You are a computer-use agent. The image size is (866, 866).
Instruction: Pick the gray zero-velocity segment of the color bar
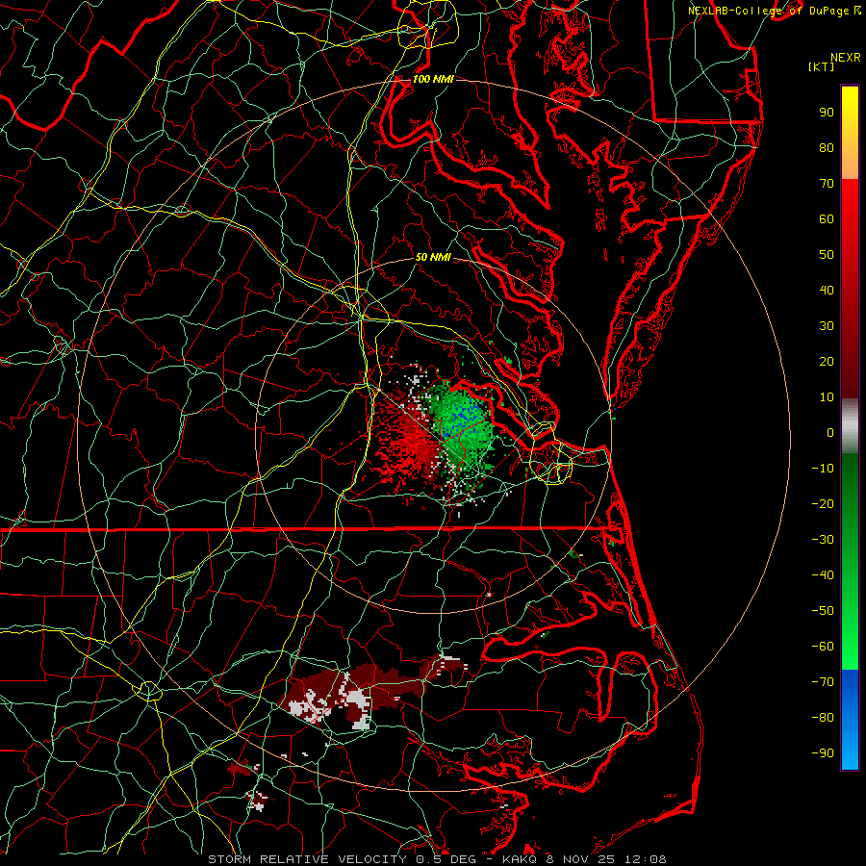pos(850,426)
